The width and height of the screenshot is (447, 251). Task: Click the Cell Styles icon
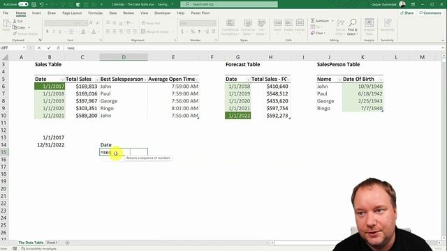[x=261, y=23]
